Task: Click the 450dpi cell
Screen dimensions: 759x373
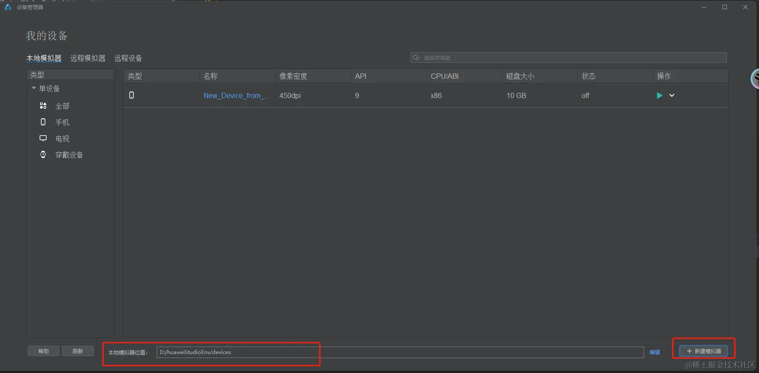Action: 290,95
